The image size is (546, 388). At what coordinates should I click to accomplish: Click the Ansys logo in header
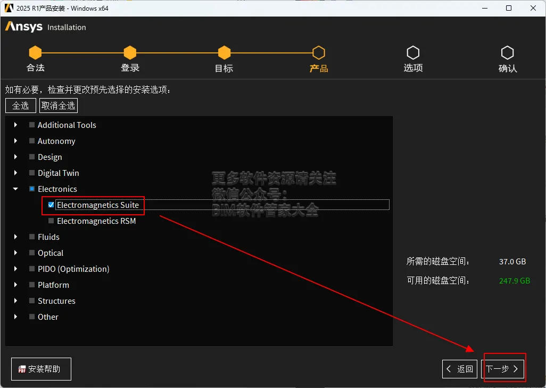(23, 27)
